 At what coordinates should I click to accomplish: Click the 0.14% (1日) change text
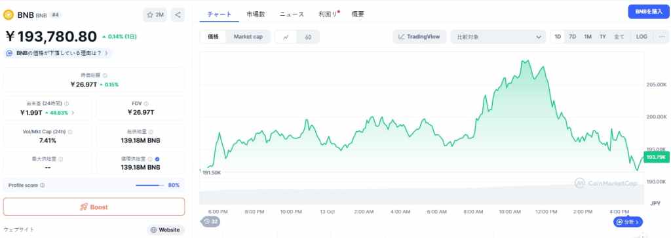tap(119, 37)
